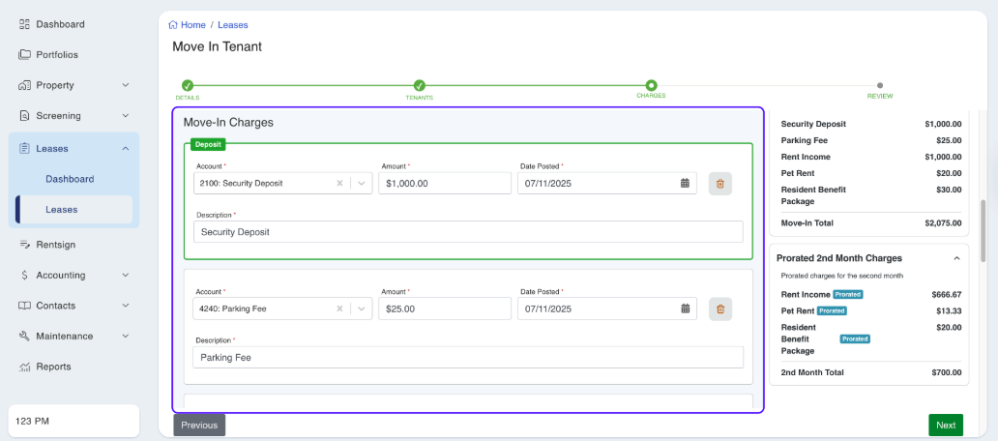Delete the Security Deposit charge row

click(x=719, y=184)
